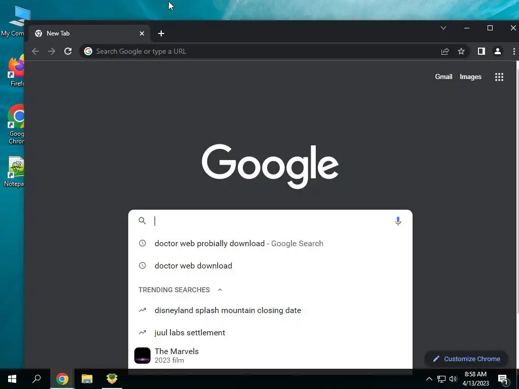This screenshot has height=389, width=519.
Task: Open the notification center icon
Action: pos(503,379)
